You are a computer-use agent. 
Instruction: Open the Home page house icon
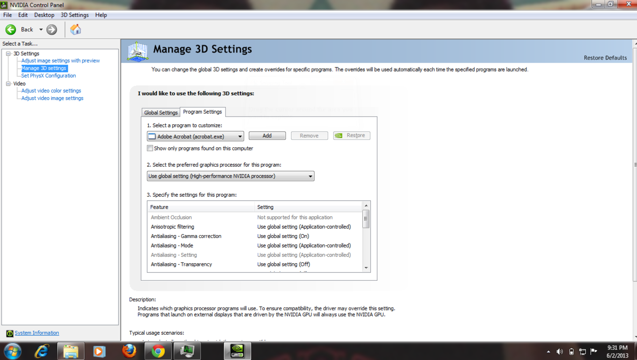pos(76,30)
